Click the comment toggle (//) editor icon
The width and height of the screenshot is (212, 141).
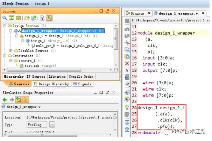tap(127, 71)
